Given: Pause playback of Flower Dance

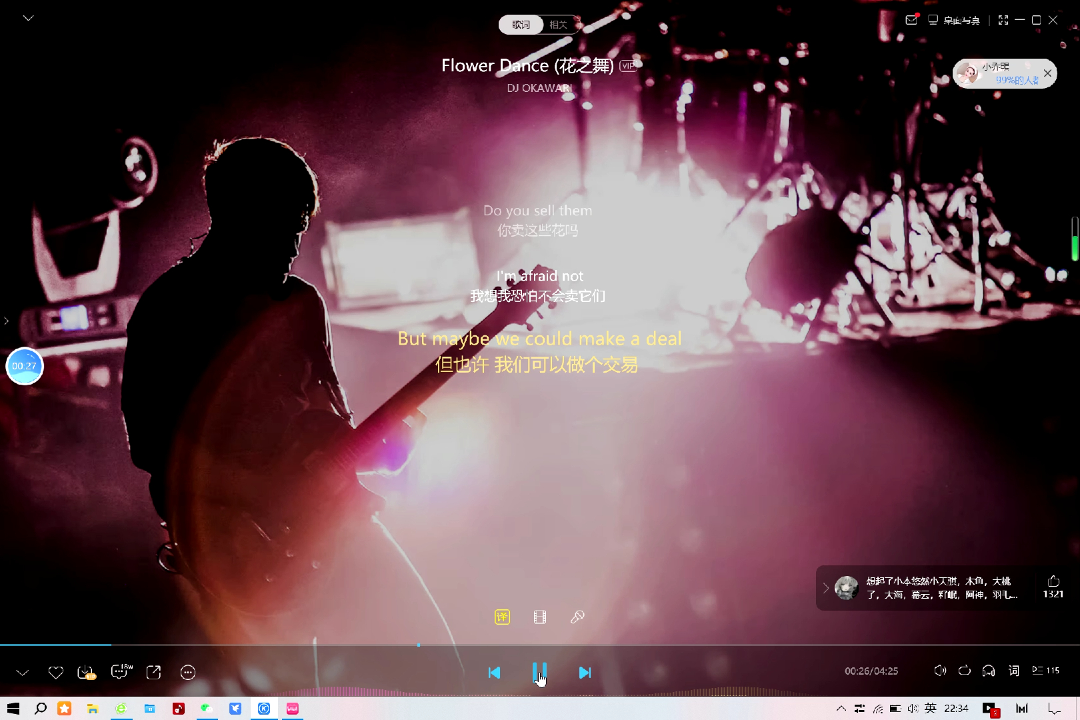Looking at the screenshot, I should point(539,672).
